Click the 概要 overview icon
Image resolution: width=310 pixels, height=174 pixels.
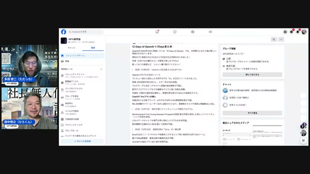click(x=62, y=61)
